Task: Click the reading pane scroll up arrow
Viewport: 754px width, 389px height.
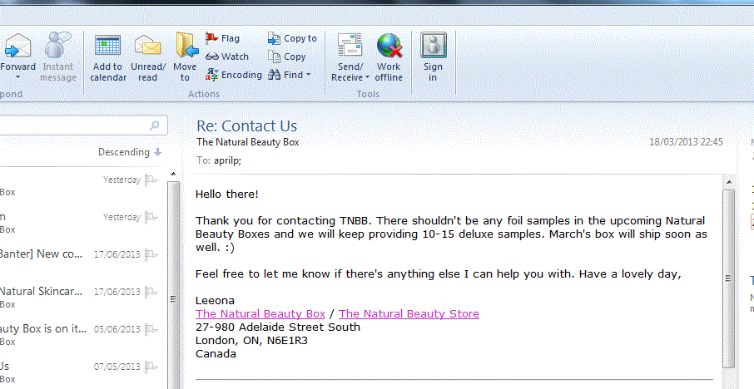Action: [x=729, y=182]
